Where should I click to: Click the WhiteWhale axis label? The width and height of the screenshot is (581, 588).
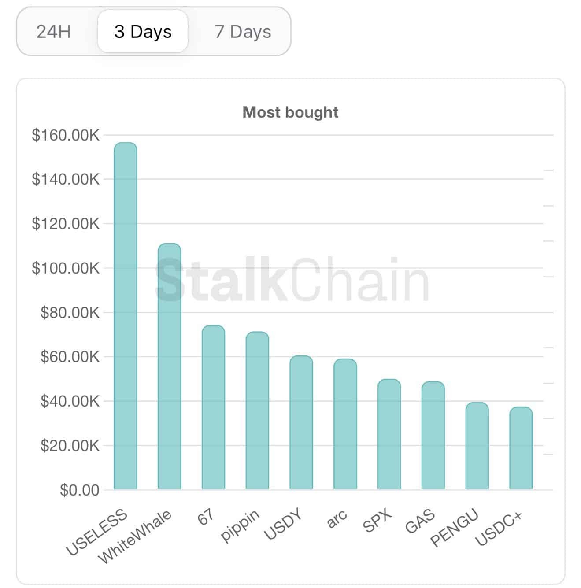click(x=135, y=537)
